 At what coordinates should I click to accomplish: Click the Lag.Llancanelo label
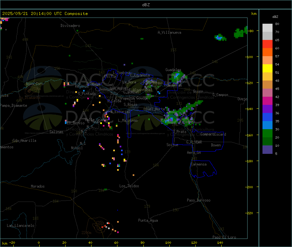20,226
